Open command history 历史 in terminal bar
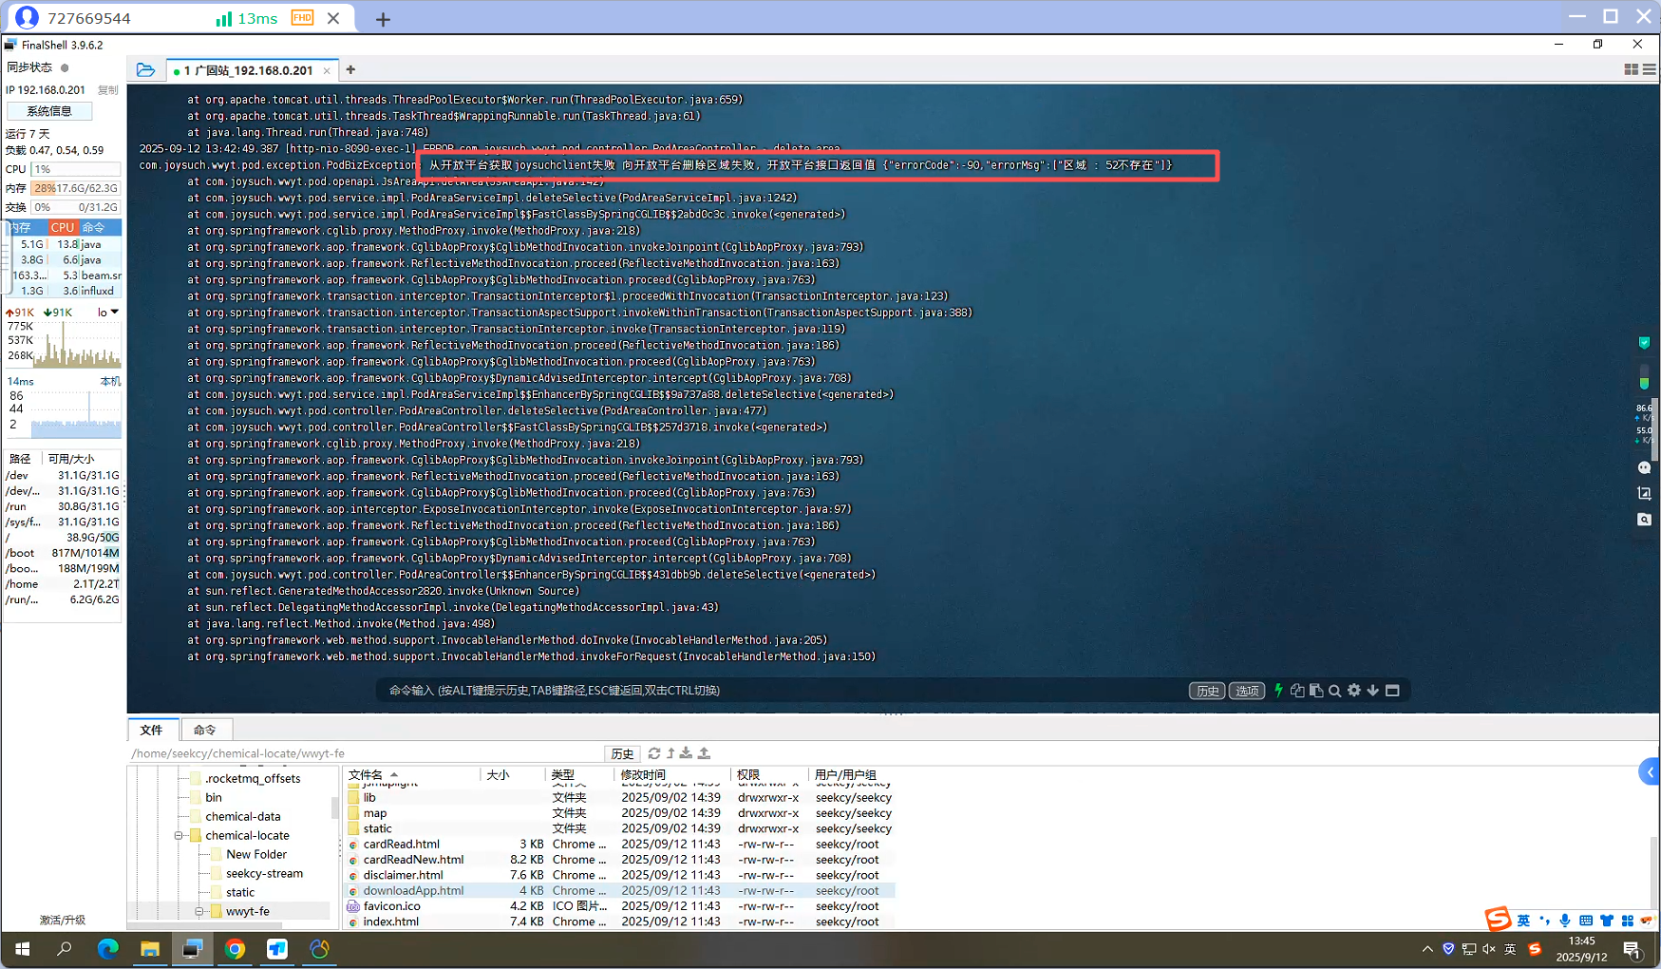1661x969 pixels. (1207, 691)
